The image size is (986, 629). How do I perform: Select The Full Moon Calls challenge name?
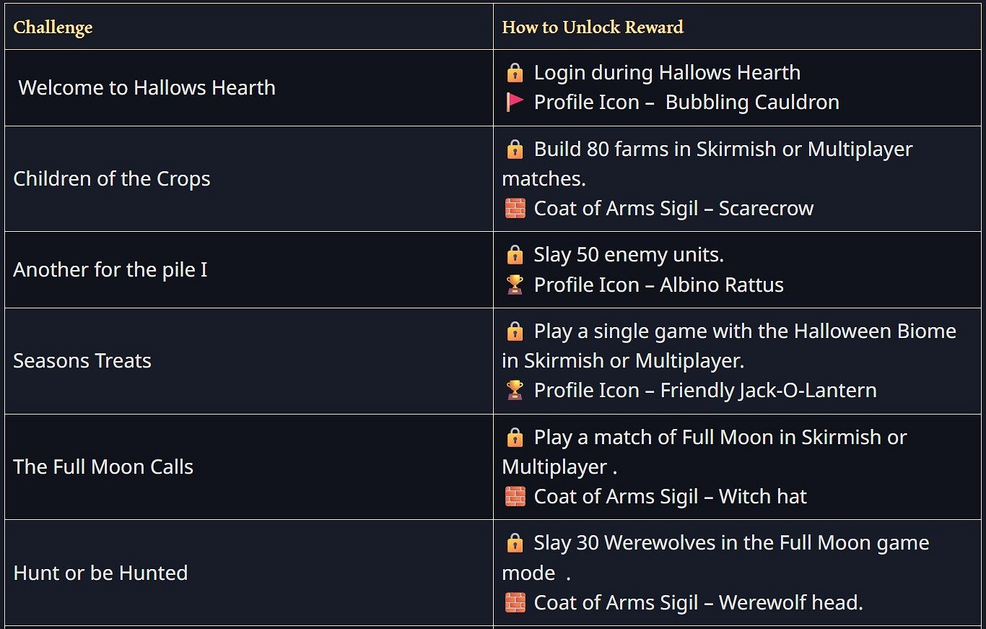(103, 467)
